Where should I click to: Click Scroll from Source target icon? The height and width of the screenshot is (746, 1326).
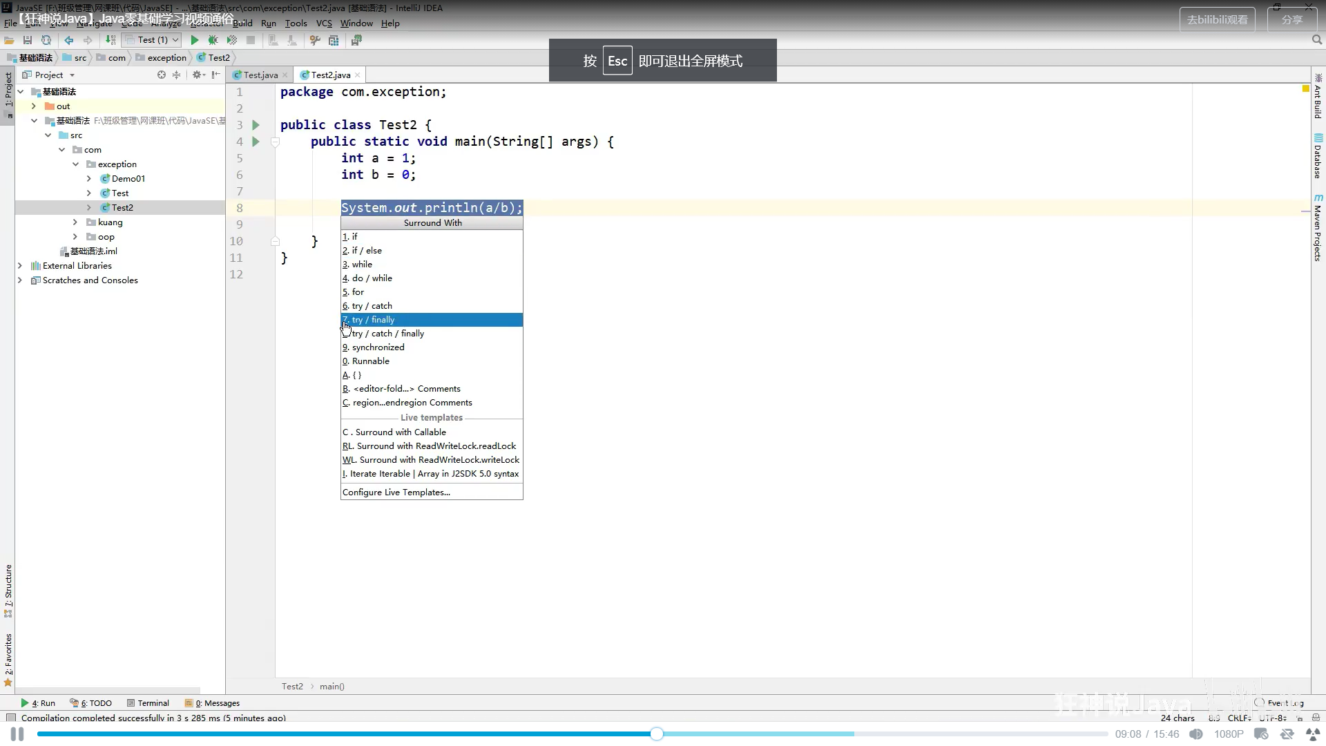tap(161, 75)
